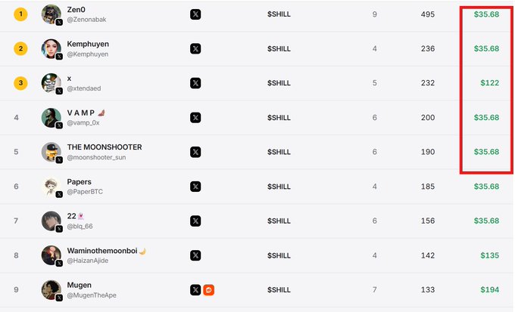
Task: Click THE MOONSHOOTER display name
Action: [105, 147]
